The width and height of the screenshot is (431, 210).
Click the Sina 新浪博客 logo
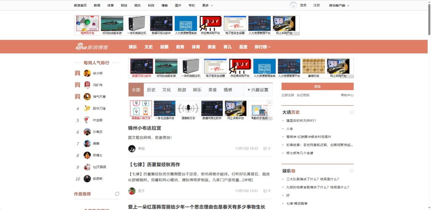click(92, 47)
